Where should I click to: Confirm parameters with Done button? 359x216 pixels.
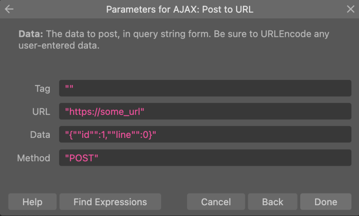pos(326,202)
